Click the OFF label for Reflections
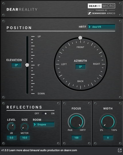This screenshot has width=123, height=155. click(37, 114)
